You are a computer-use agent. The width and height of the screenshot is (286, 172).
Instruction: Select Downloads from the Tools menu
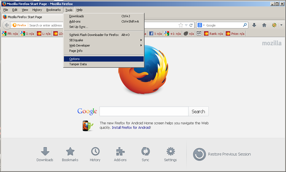tap(104, 16)
